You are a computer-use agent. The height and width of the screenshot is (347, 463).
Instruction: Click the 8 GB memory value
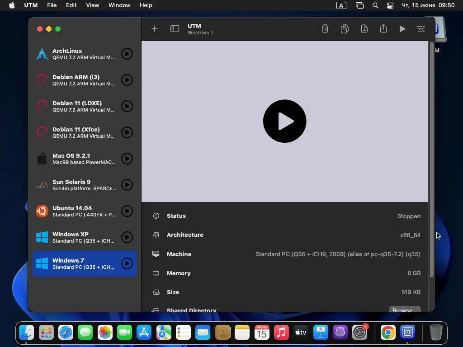[414, 273]
